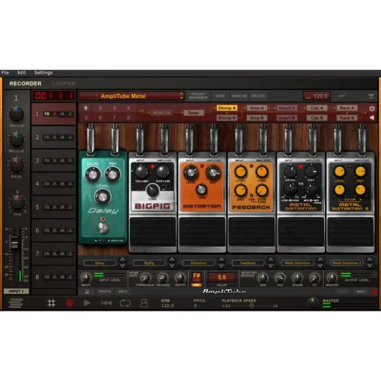Screen dimensions: 381x381
Task: Click the Delay pedal's TIME knob labeled DELAY
Action: coord(92,174)
